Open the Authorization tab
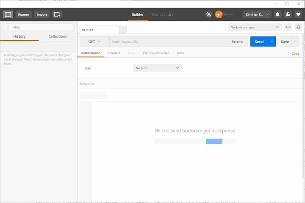The height and width of the screenshot is (203, 305). point(91,53)
